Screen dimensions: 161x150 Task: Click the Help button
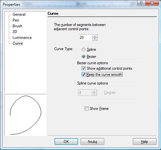tap(145, 142)
